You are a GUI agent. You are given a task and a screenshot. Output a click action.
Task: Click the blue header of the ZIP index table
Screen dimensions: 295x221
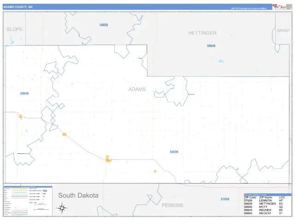point(267,195)
